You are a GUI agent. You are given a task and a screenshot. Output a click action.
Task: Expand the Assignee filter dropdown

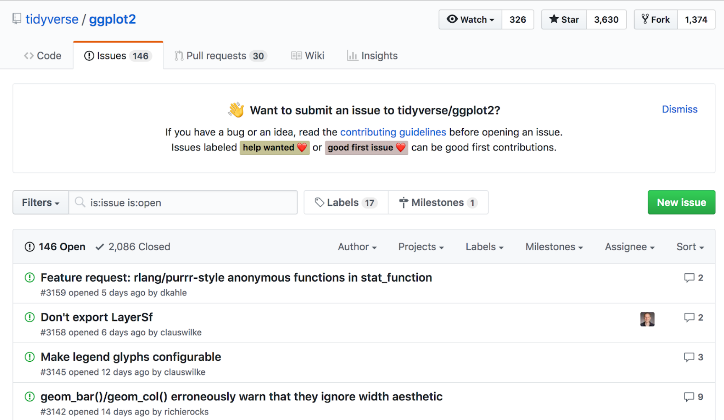click(630, 247)
